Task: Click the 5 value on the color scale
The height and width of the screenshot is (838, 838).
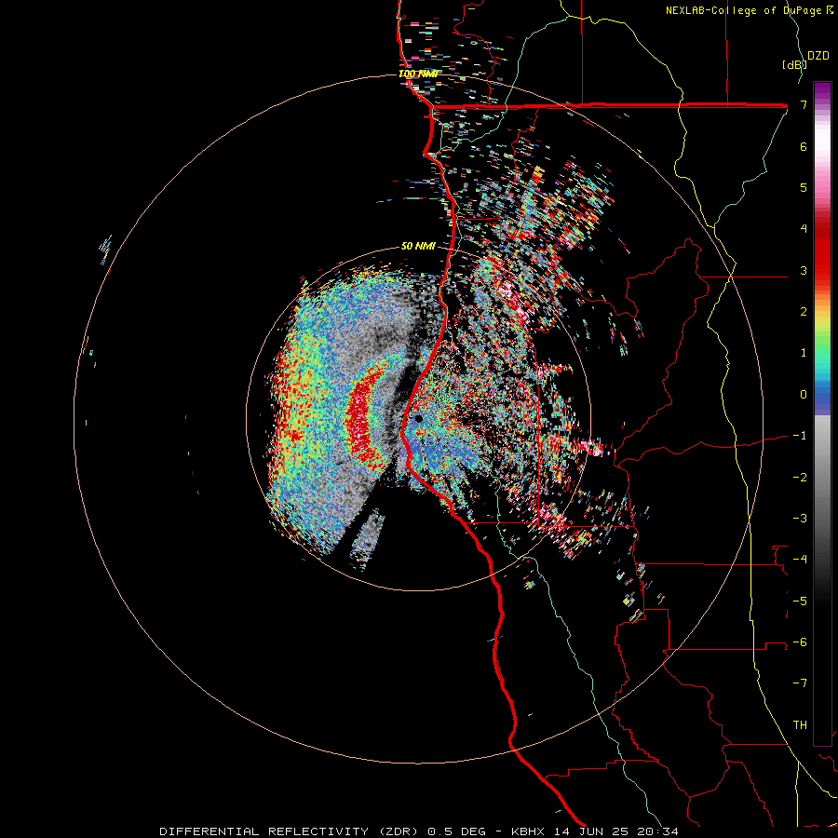Action: click(804, 187)
